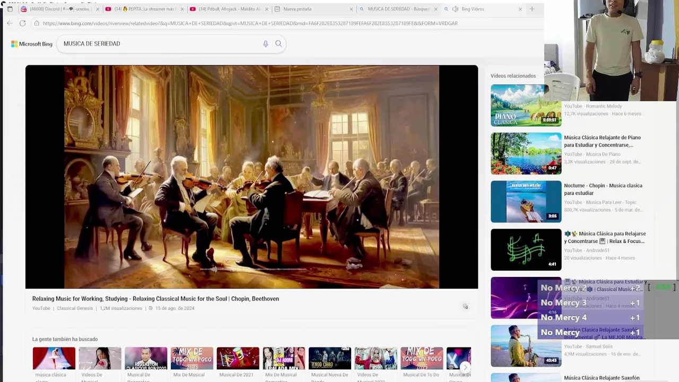Open Reggaeton Clasicos 90&2000 suggestion thumbnail

click(x=146, y=358)
